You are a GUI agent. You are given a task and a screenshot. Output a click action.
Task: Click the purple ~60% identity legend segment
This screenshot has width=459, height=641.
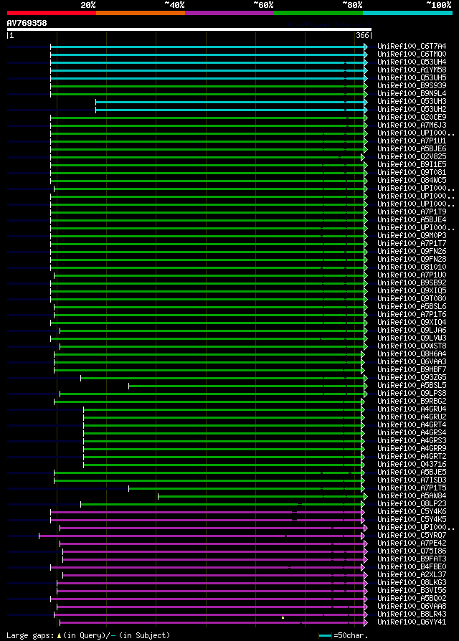point(229,13)
